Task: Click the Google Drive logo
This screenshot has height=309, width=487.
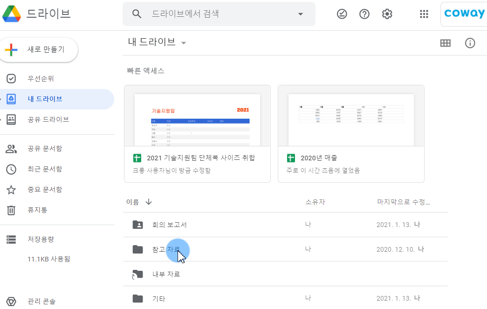Action: coord(12,14)
